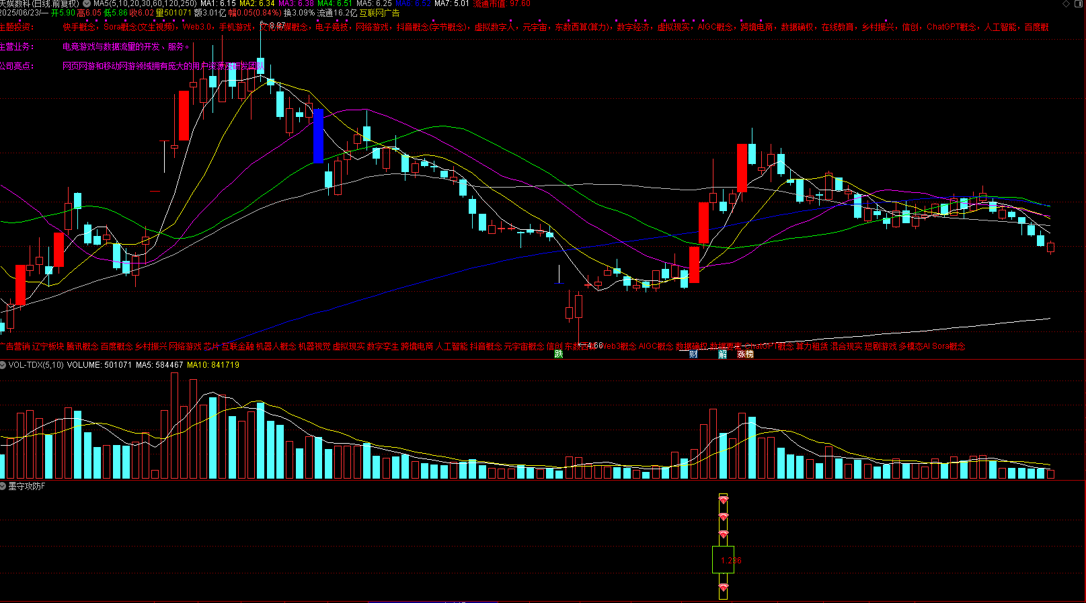Click the 数字经济 theme link

point(633,28)
